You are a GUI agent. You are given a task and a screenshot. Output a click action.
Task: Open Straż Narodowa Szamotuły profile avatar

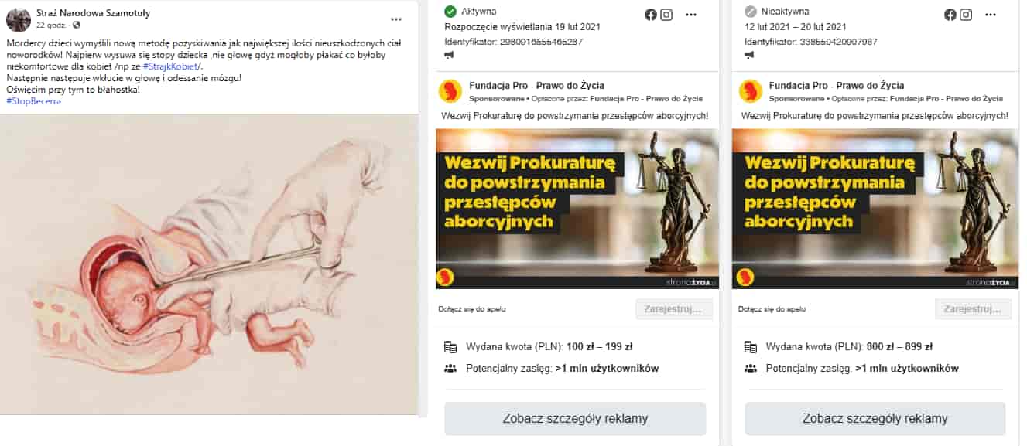[x=19, y=19]
